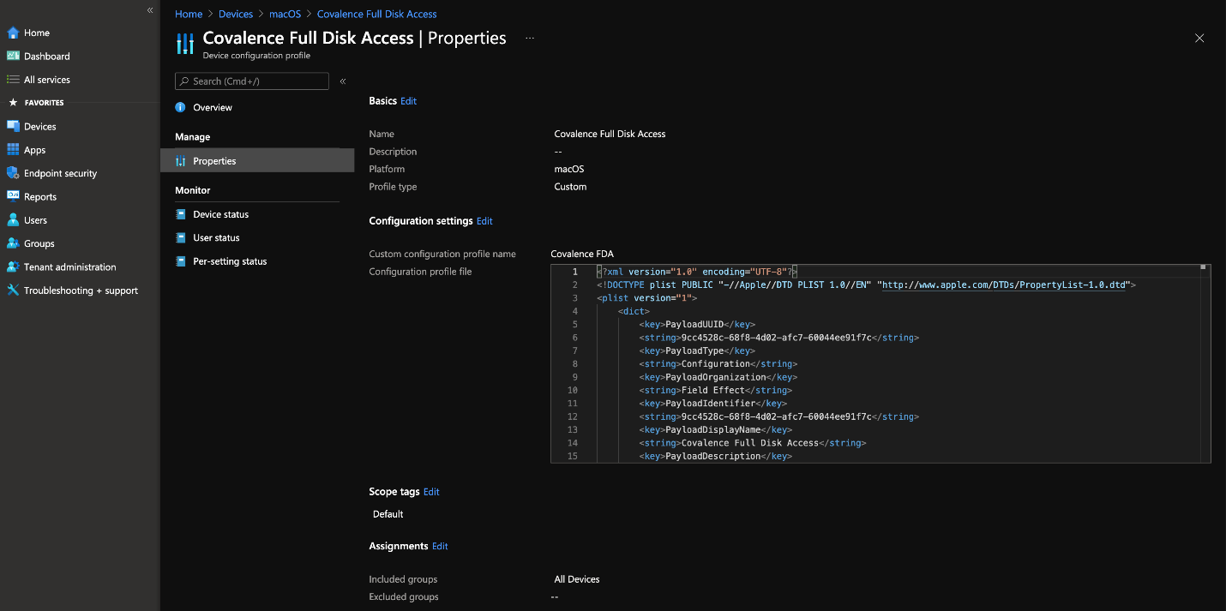Click Covalence FDA profile name value

point(582,254)
